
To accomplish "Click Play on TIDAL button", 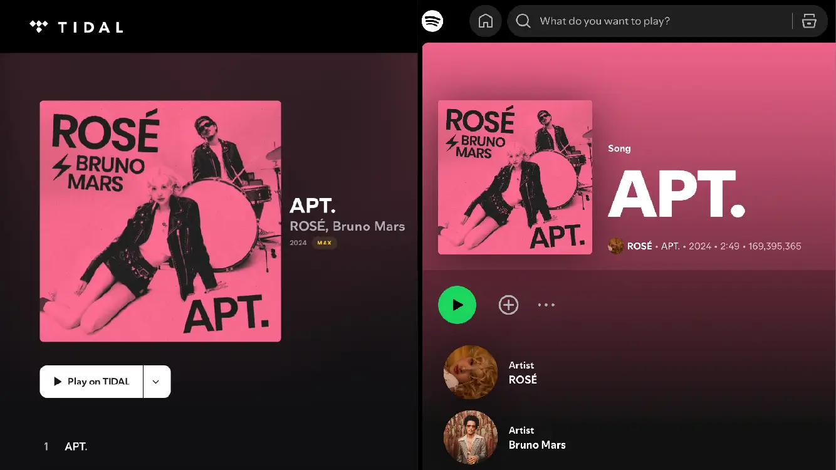I will (91, 382).
